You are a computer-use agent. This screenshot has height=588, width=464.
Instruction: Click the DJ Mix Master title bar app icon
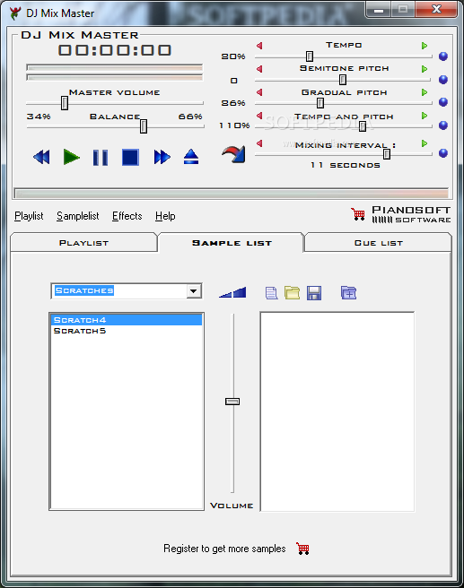pyautogui.click(x=15, y=13)
